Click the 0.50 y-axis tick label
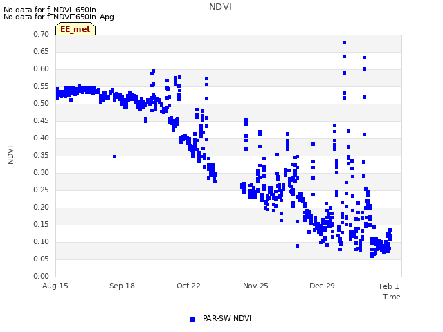The width and height of the screenshot is (443, 332). click(42, 103)
